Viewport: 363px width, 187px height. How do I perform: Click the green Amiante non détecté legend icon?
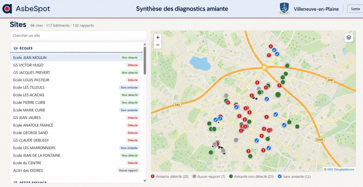[x=231, y=176]
